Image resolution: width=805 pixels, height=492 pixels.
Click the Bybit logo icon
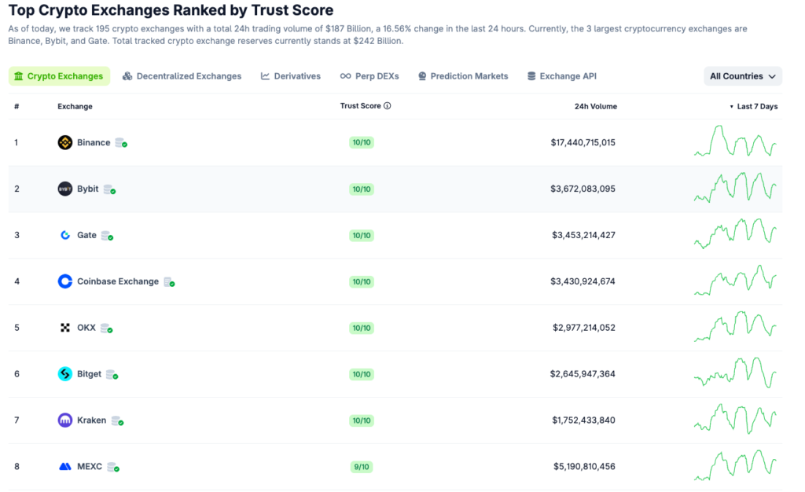pos(65,189)
